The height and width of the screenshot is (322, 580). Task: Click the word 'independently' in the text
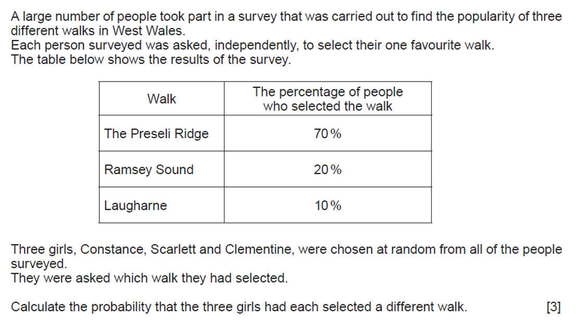pyautogui.click(x=256, y=45)
